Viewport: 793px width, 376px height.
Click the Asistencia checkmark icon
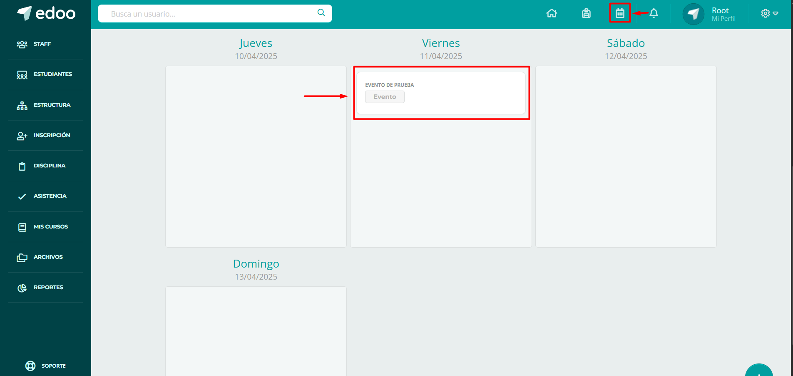22,197
